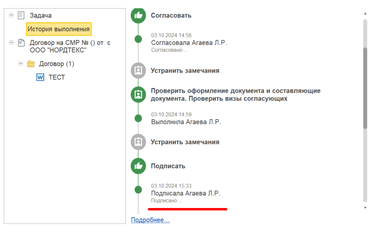
Task: Open Договор на СМР ООО "НОРДТЕКС" item
Action: (70, 46)
